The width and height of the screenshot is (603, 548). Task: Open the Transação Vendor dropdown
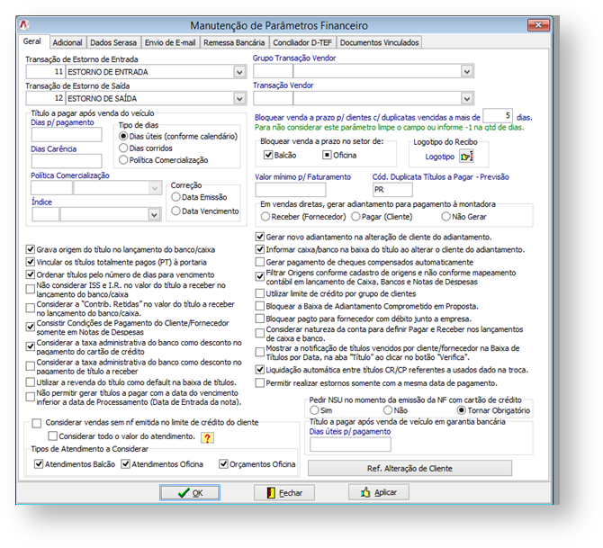[466, 98]
